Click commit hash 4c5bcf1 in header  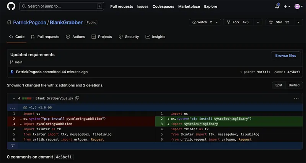click(x=294, y=72)
